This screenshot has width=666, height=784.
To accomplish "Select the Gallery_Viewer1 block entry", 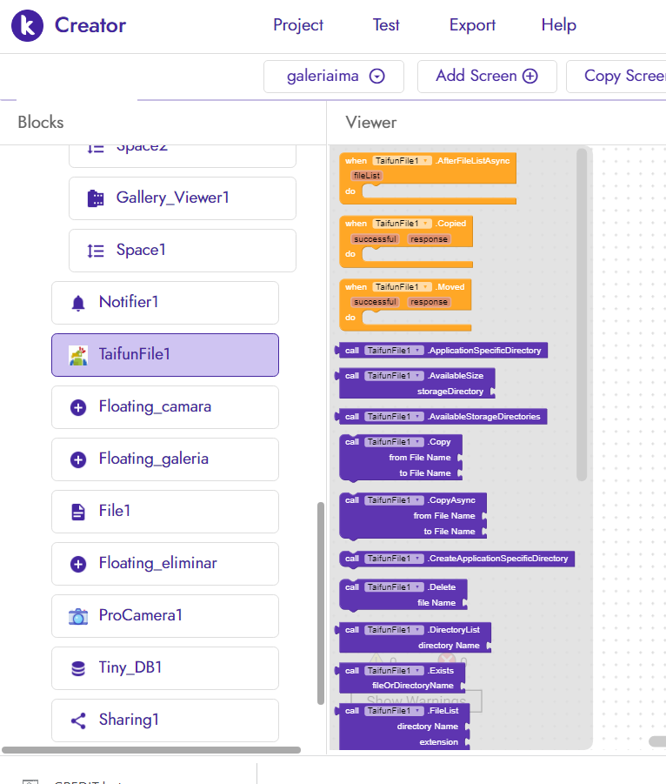I will pyautogui.click(x=183, y=198).
